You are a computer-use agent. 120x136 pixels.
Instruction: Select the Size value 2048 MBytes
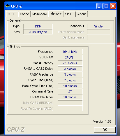click(38, 32)
